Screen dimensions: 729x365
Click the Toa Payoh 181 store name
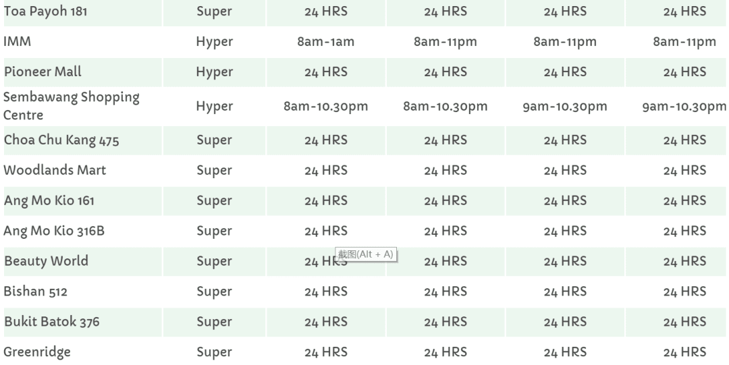(x=45, y=11)
